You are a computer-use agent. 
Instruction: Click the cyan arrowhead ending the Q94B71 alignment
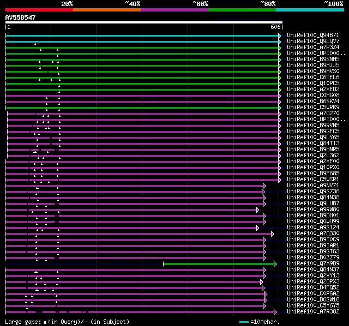pyautogui.click(x=280, y=35)
